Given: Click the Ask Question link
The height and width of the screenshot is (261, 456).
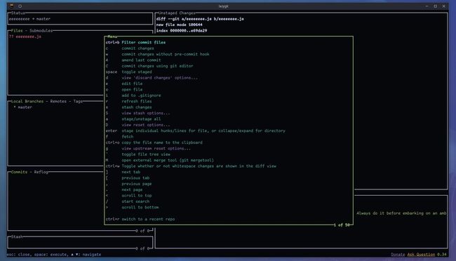Looking at the screenshot, I should (421, 255).
